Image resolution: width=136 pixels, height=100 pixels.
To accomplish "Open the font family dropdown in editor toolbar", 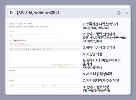I will coord(13,49).
